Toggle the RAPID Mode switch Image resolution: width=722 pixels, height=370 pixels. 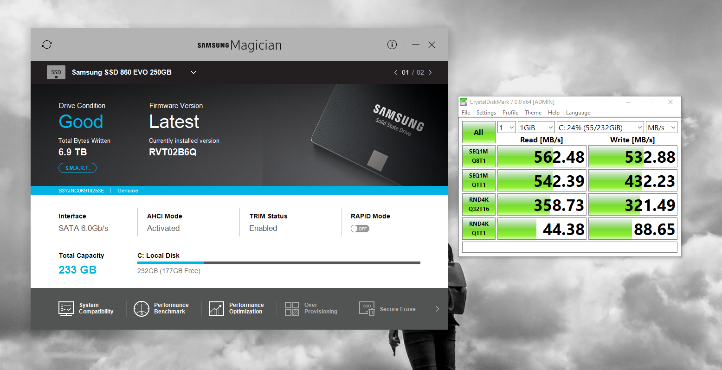coord(360,229)
